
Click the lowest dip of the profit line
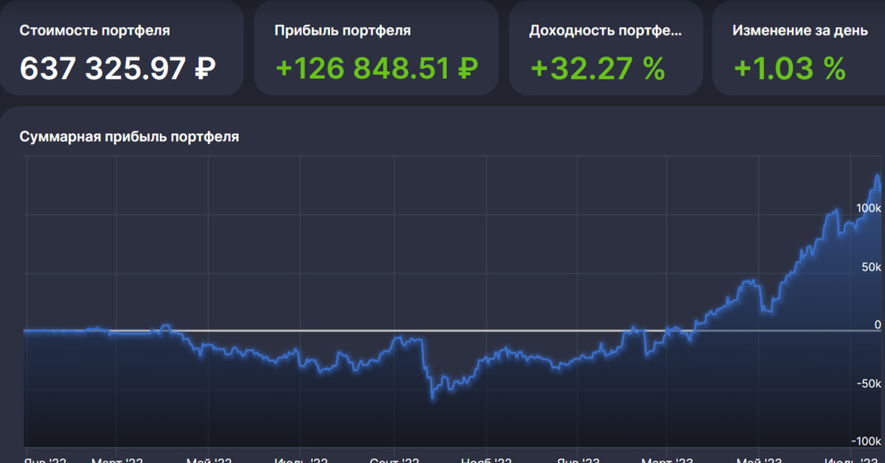point(432,398)
